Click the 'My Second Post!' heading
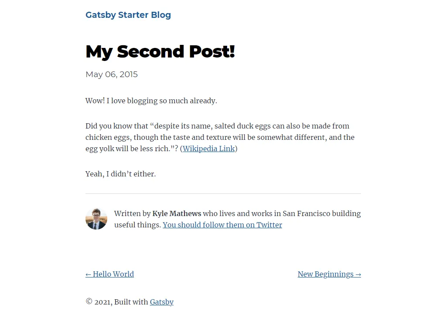The width and height of the screenshot is (446, 318). 160,52
